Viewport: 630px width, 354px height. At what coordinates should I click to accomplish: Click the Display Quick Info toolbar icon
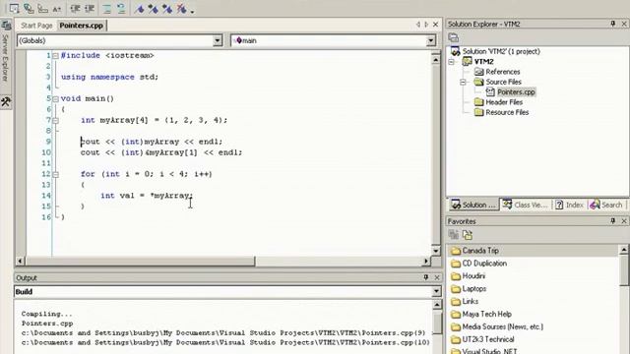[x=42, y=8]
